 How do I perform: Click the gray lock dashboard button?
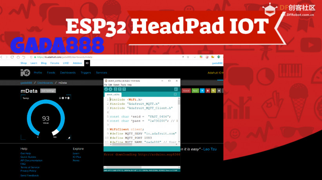pyautogui.click(x=219, y=91)
